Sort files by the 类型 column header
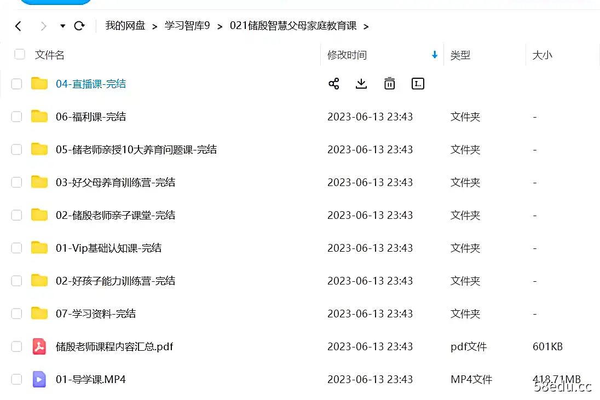Screen dimensions: 600x400 click(x=460, y=55)
